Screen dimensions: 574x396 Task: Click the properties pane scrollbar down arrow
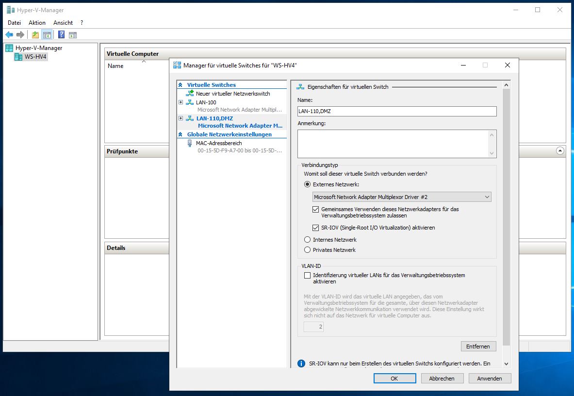pos(506,364)
